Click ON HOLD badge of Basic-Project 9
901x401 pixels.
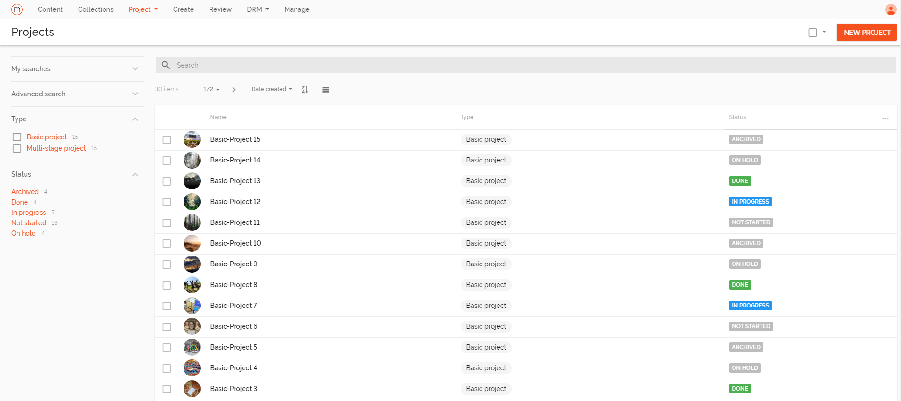pyautogui.click(x=745, y=264)
